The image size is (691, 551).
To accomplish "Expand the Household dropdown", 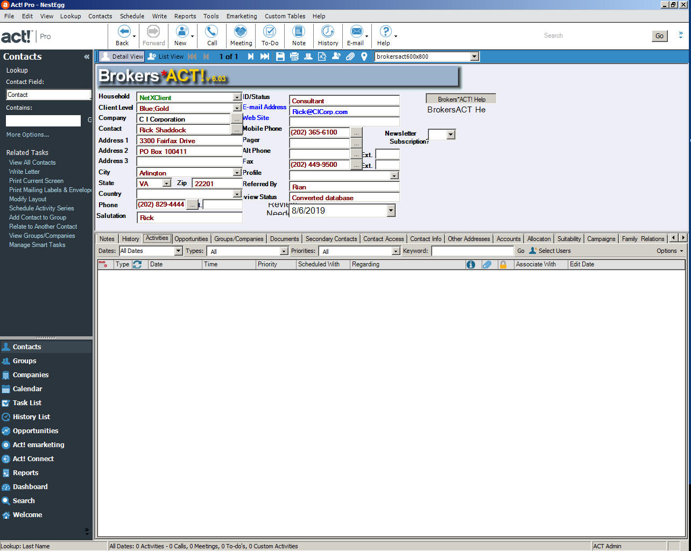I will [x=237, y=97].
